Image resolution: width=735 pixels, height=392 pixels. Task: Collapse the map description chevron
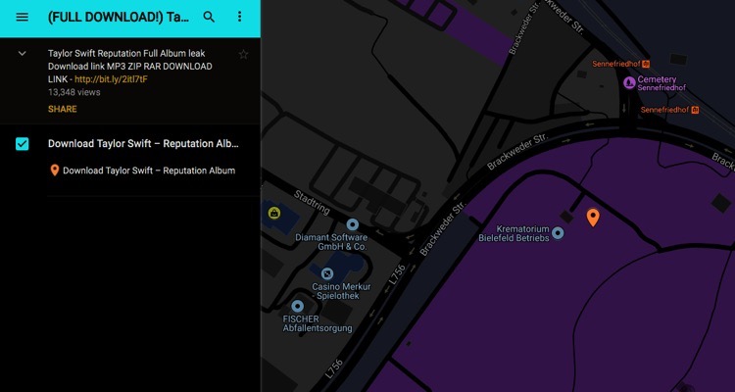pos(22,54)
